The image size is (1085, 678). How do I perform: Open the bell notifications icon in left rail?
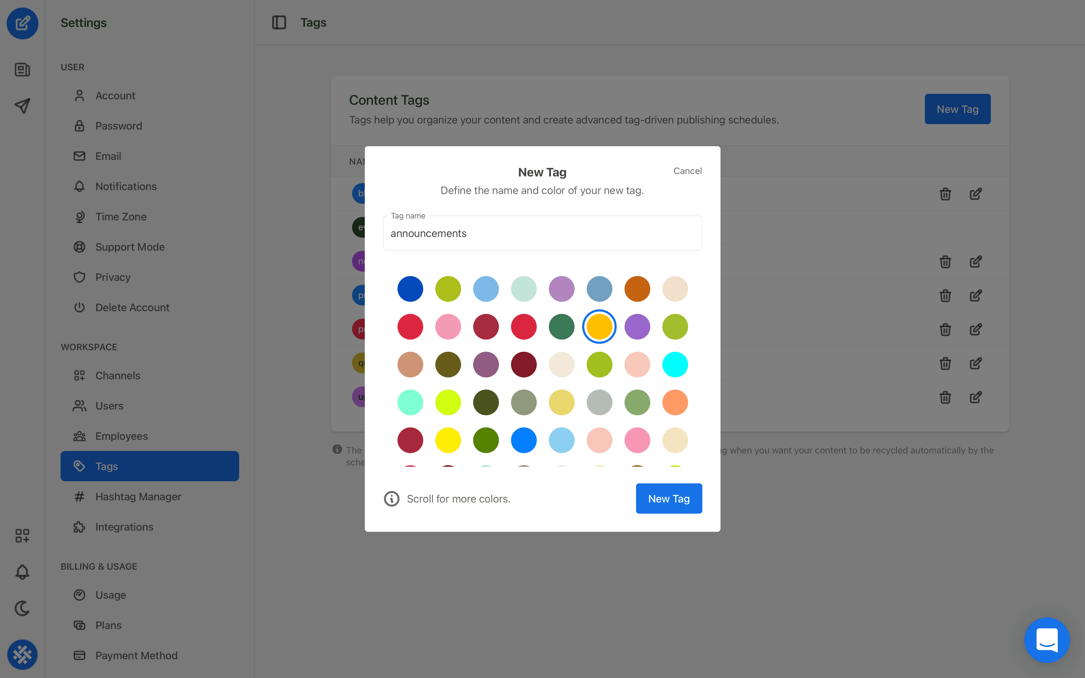pos(22,572)
